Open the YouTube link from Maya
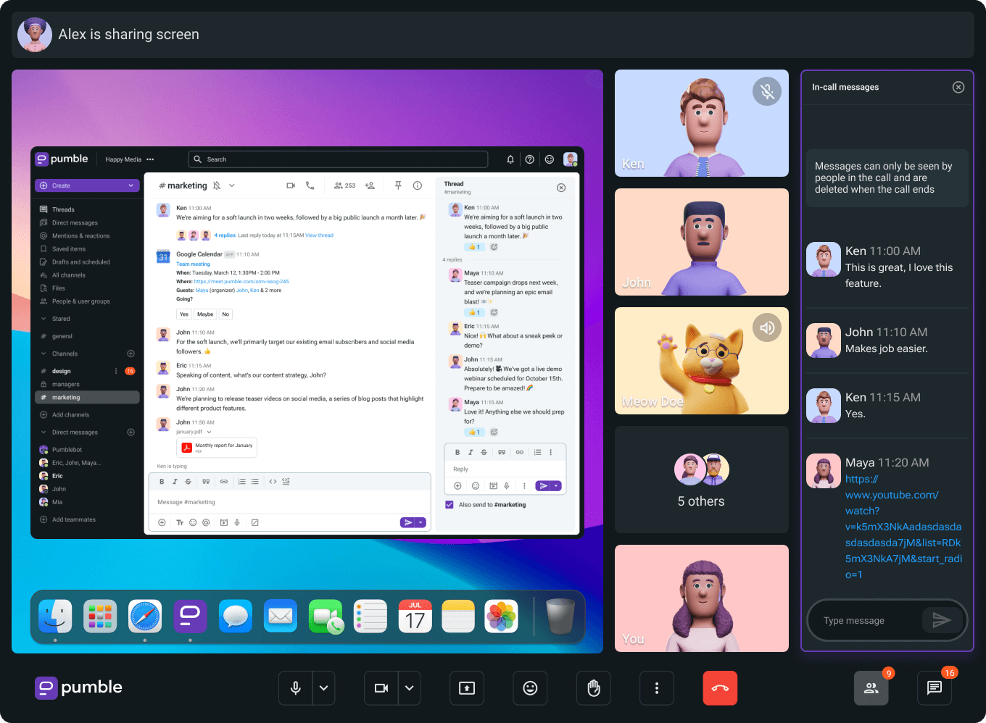The image size is (986, 723). [903, 527]
